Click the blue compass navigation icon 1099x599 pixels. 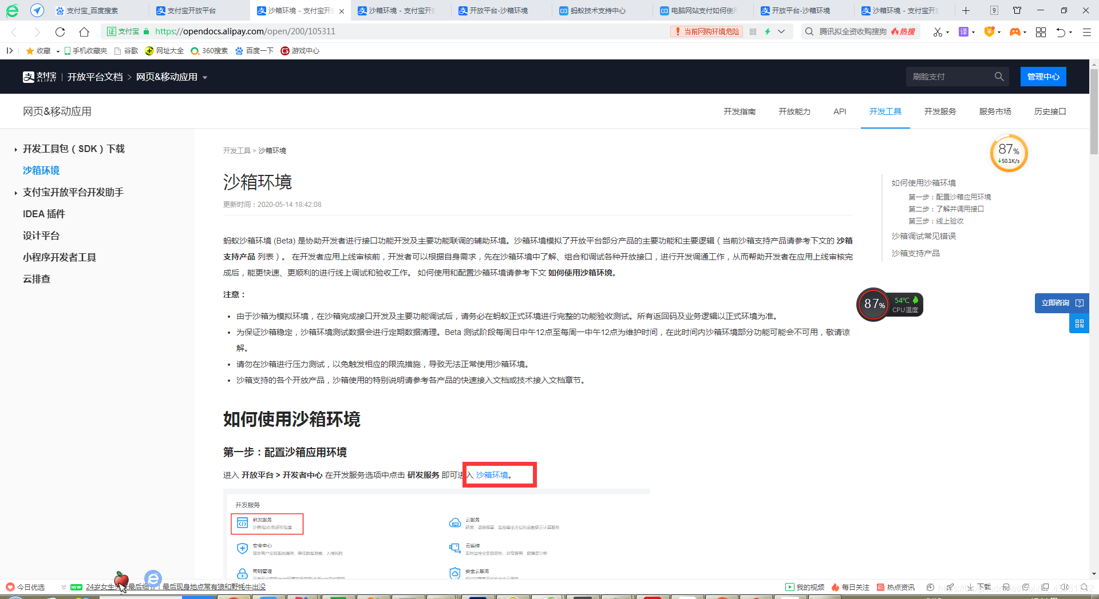pyautogui.click(x=37, y=10)
